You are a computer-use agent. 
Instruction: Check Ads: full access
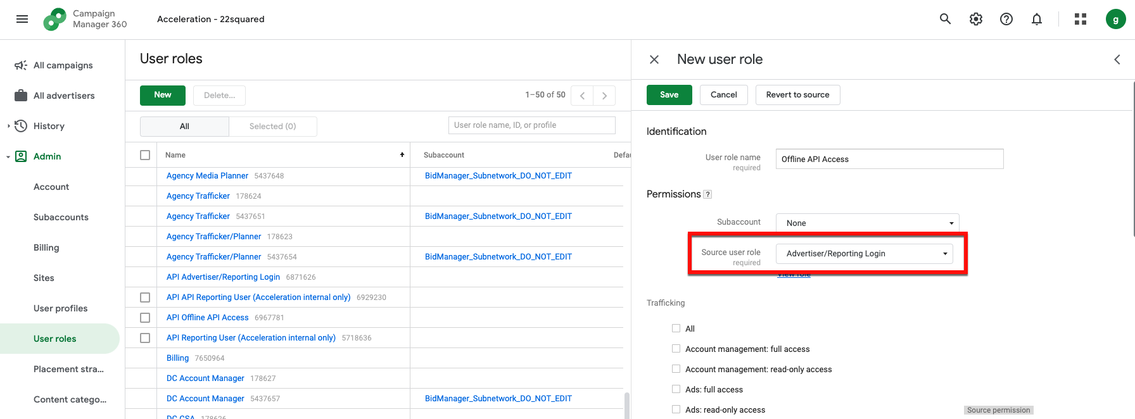coord(676,389)
